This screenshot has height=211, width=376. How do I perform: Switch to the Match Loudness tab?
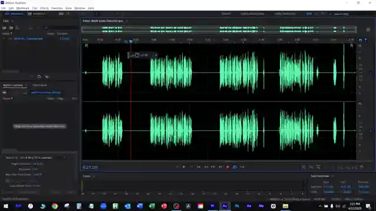13,85
